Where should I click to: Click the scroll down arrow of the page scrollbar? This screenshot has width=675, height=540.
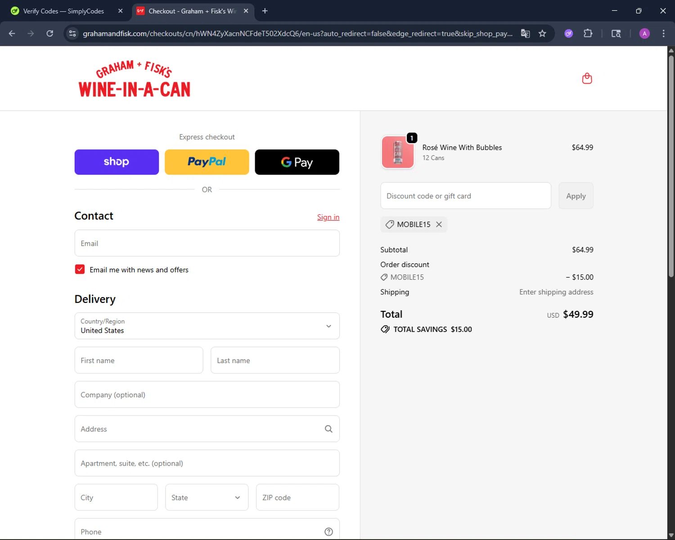[671, 535]
